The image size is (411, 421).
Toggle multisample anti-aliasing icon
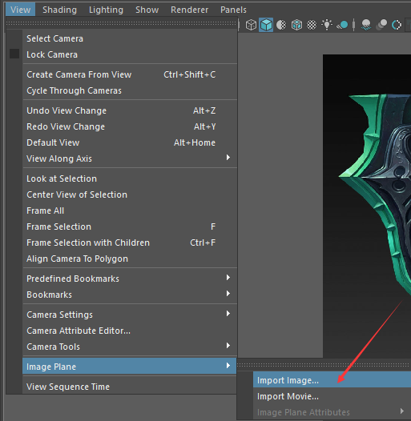tap(397, 25)
